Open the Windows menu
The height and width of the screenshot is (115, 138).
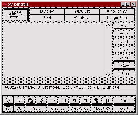(82, 18)
